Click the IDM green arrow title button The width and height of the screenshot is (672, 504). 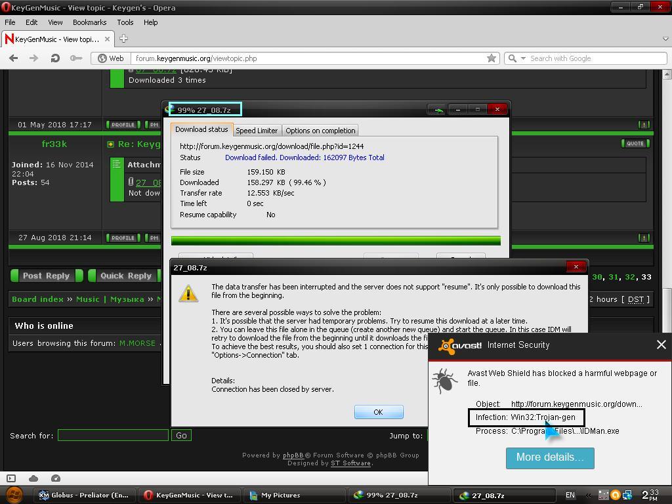(x=438, y=110)
